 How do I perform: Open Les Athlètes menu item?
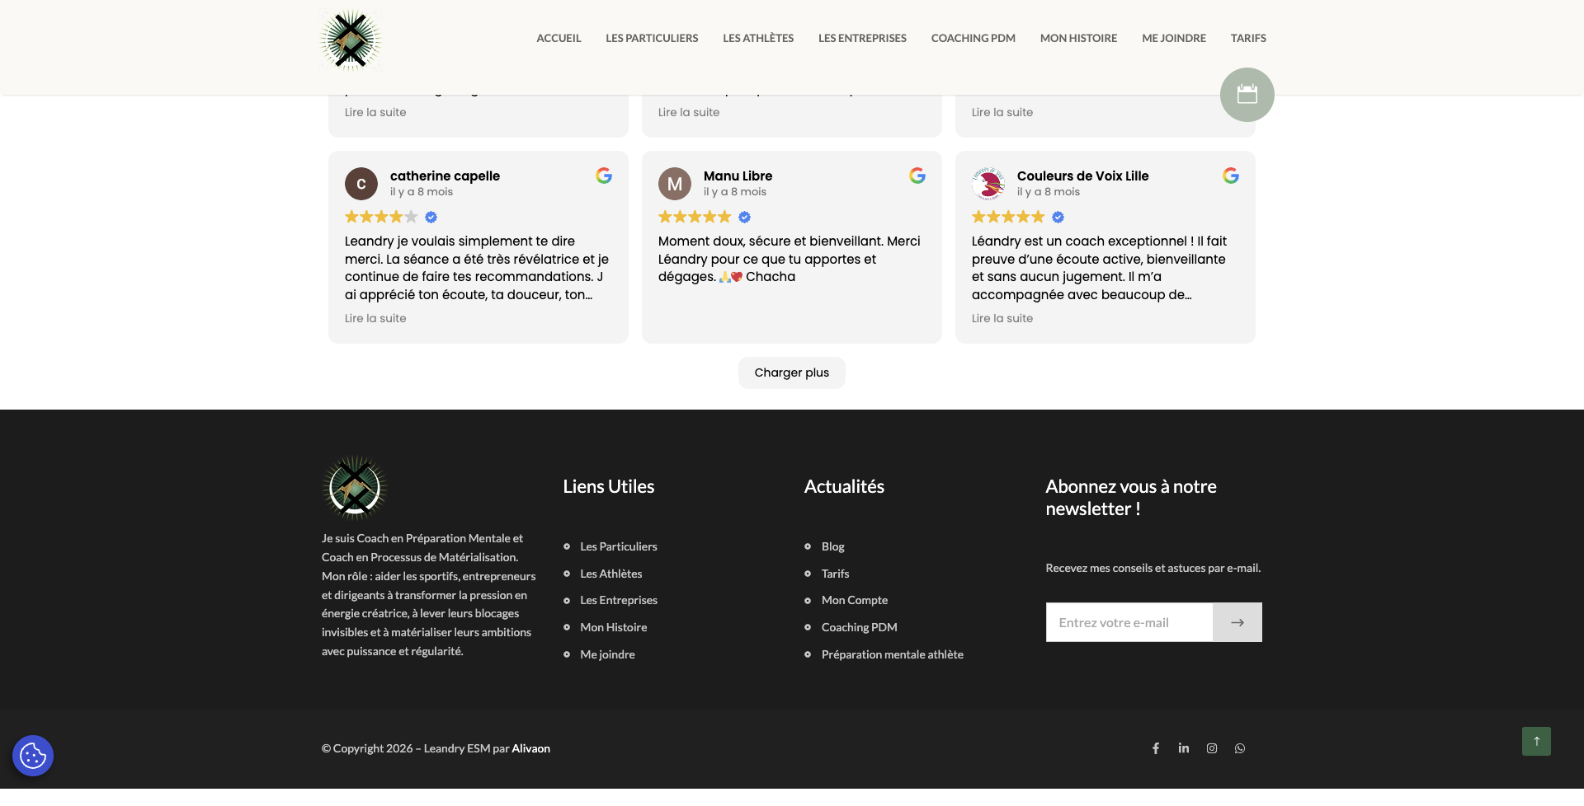click(758, 38)
